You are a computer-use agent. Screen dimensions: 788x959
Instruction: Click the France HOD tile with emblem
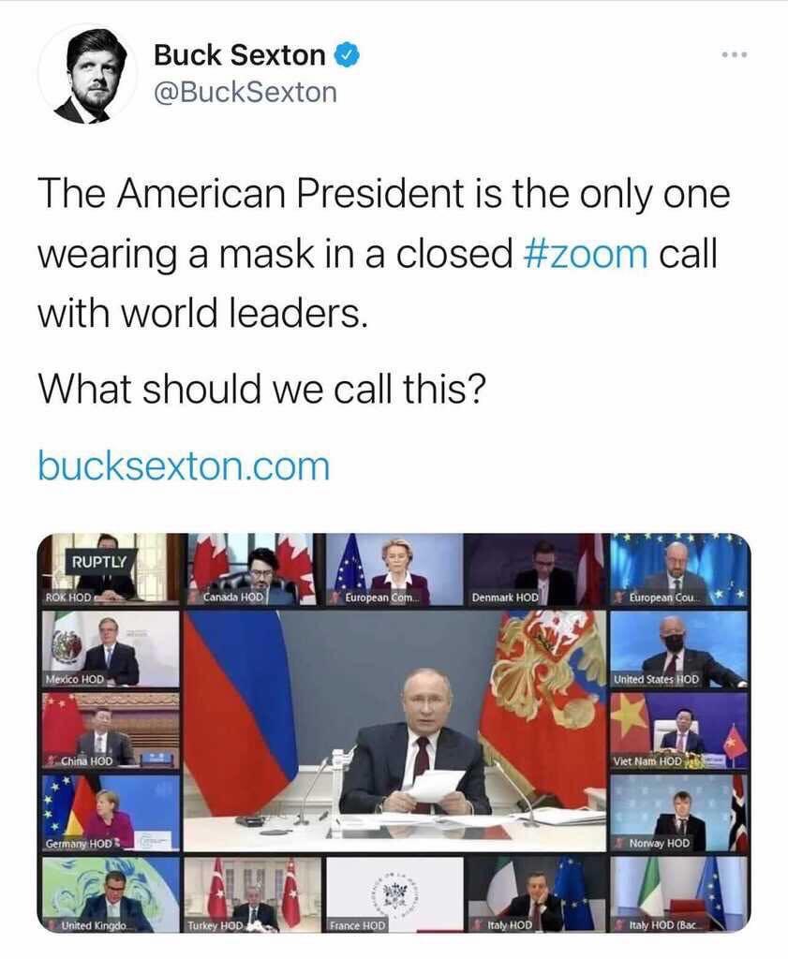coord(395,894)
